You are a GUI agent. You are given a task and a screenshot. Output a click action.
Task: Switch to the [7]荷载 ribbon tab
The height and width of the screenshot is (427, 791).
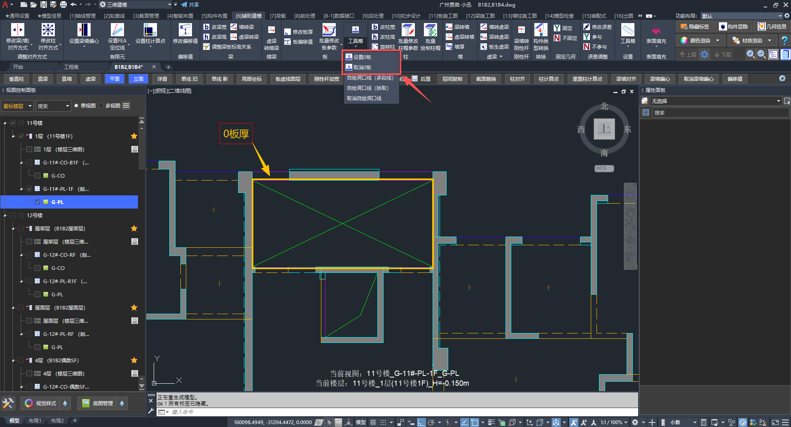point(278,16)
